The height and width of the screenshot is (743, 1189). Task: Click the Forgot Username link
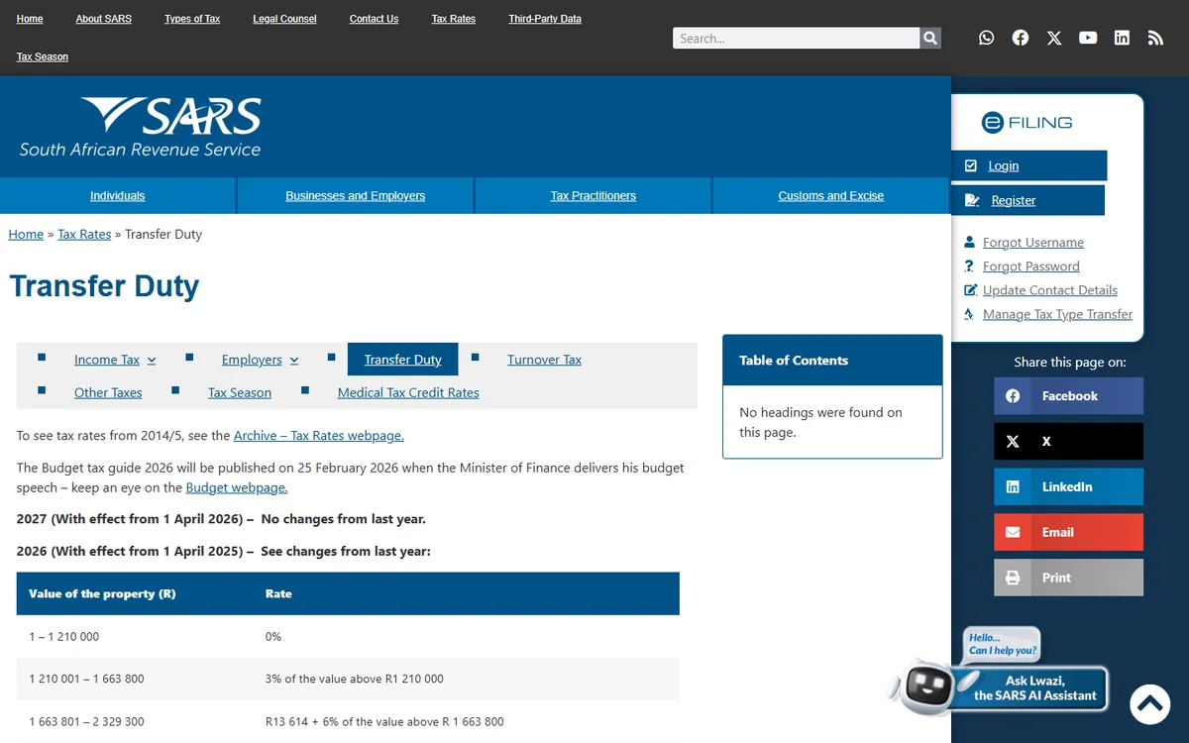1033,242
